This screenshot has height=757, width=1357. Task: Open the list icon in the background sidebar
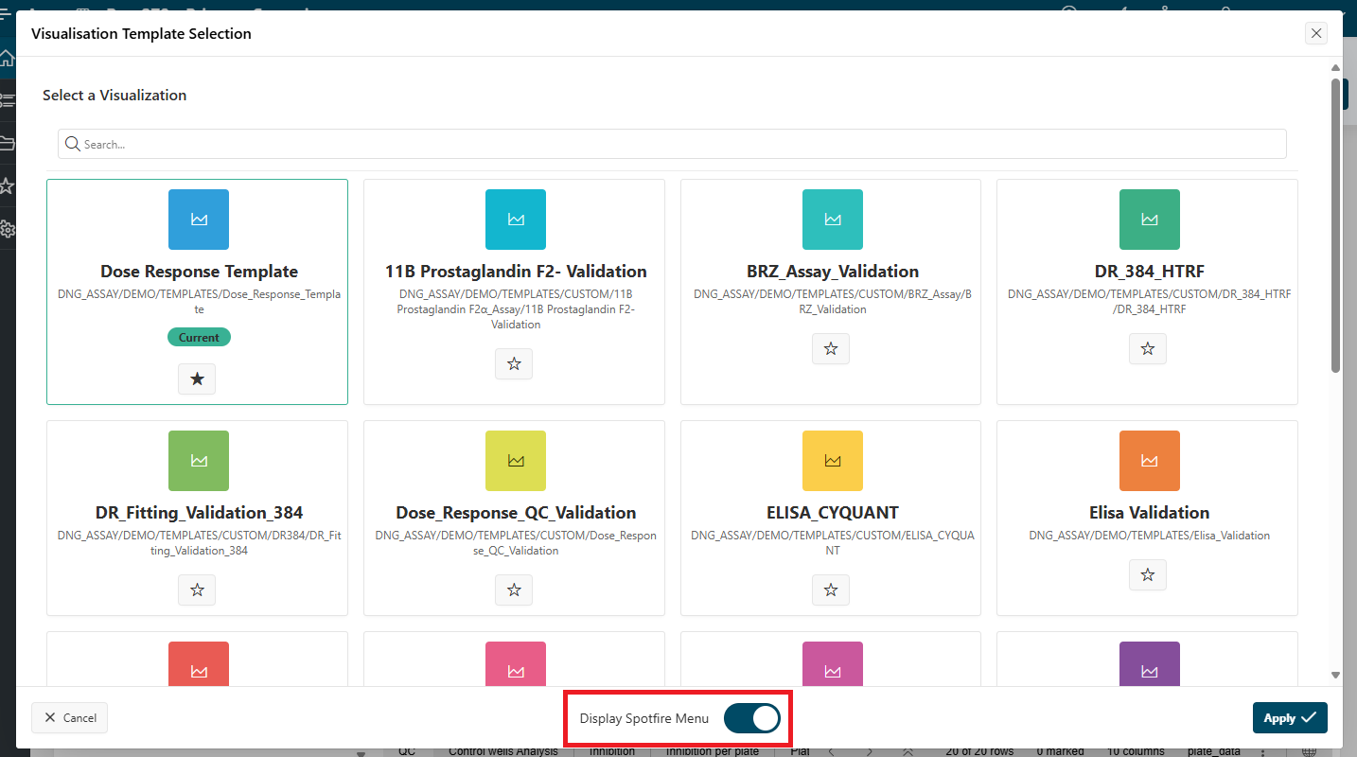coord(7,100)
